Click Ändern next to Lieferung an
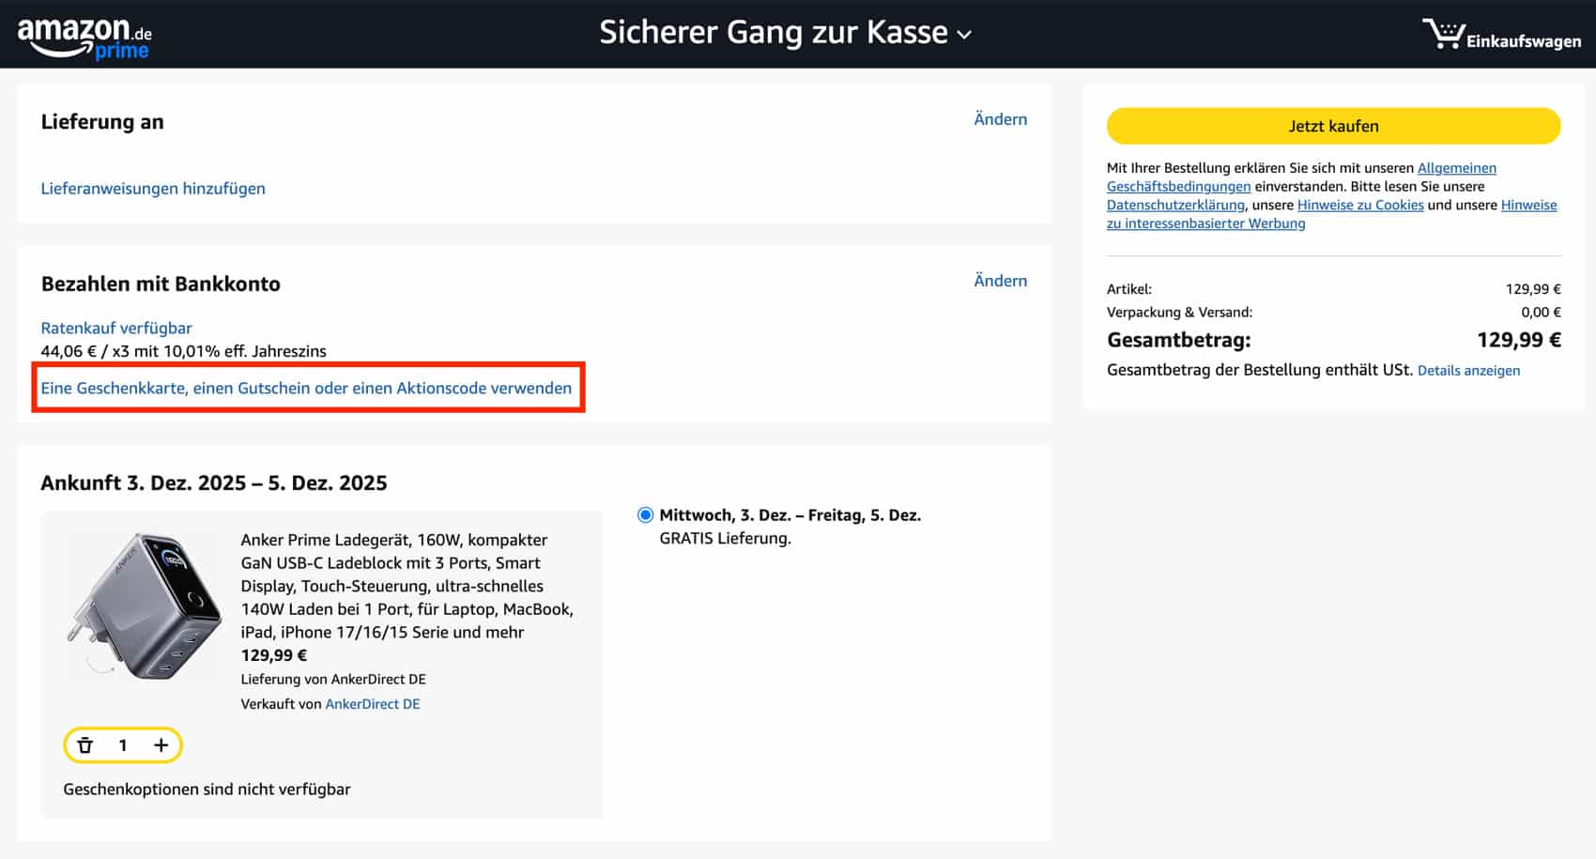 coord(1000,119)
